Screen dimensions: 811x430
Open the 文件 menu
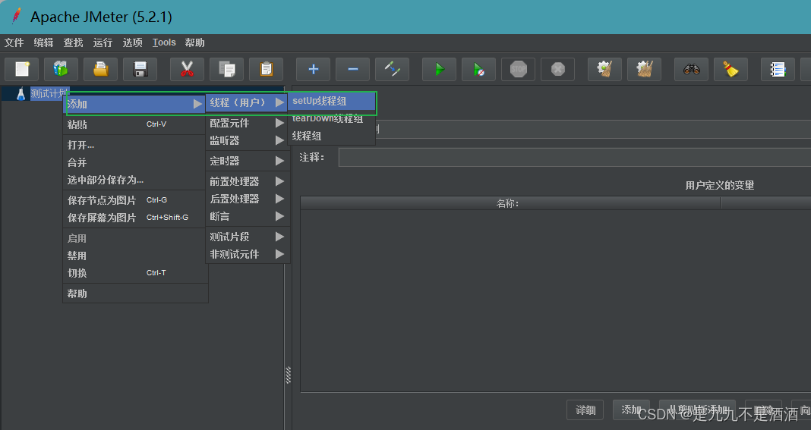[14, 42]
